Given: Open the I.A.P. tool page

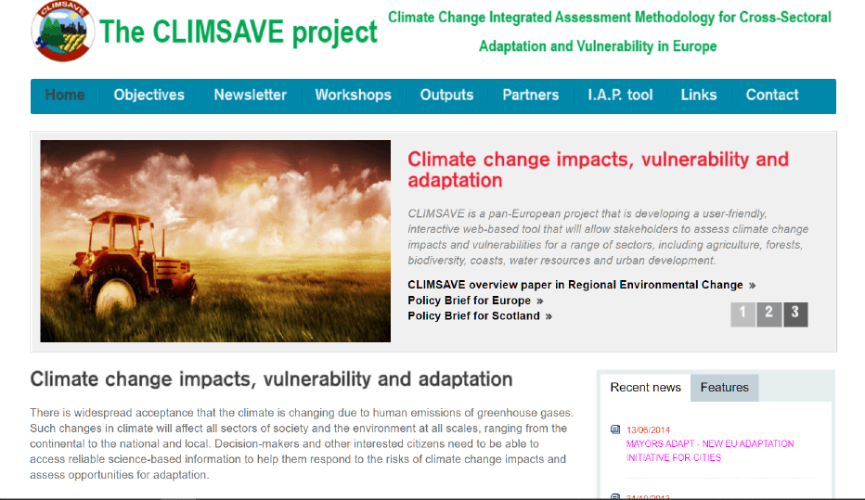Looking at the screenshot, I should click(x=620, y=96).
